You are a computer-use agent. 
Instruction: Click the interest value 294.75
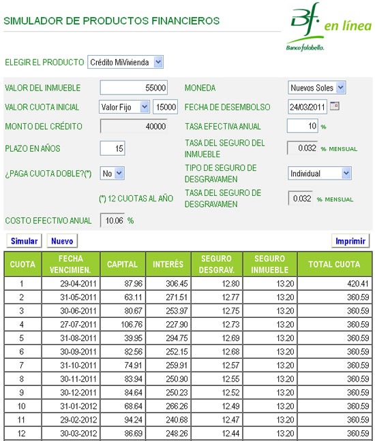coord(168,338)
